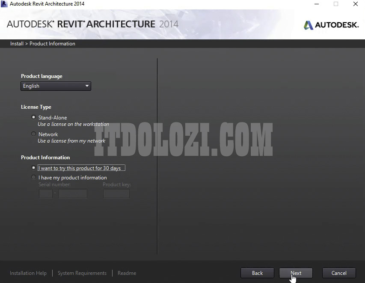Click the Autodesk logo in the header
Screen dimensions: 365x283
331,25
